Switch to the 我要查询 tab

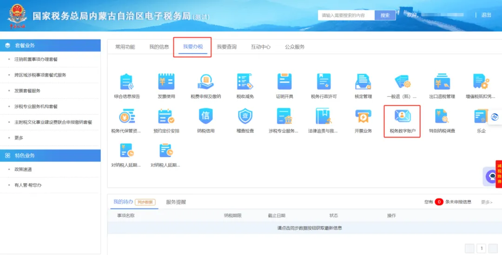click(227, 47)
